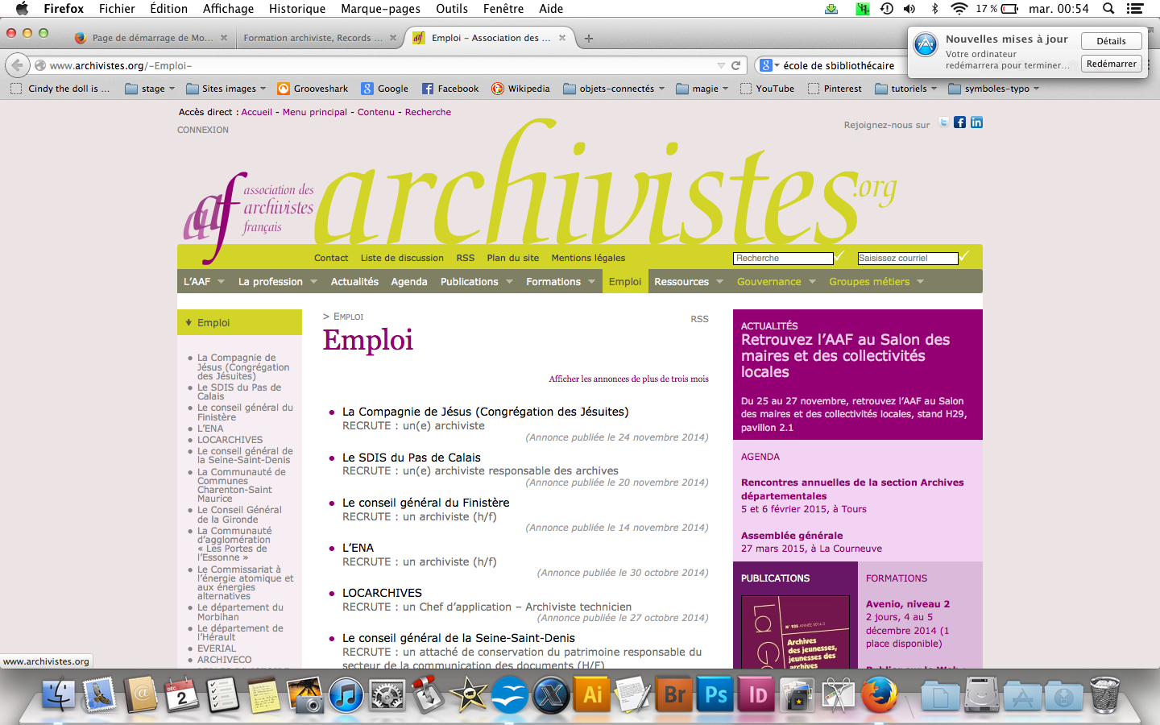Expand the Gouvernance navigation dropdown
Screen dimensions: 1160x725
click(812, 282)
